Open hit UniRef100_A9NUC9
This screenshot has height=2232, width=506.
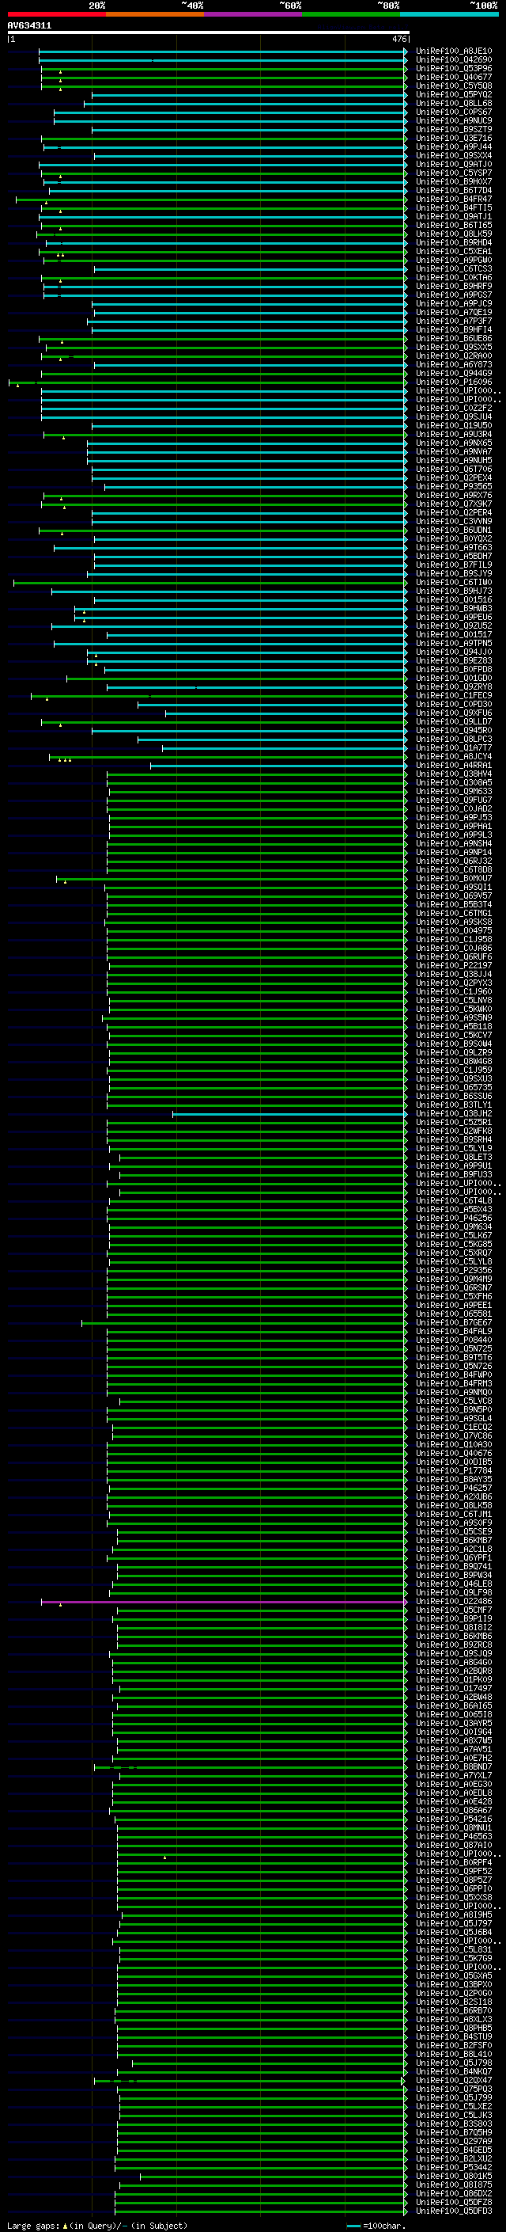(x=454, y=120)
